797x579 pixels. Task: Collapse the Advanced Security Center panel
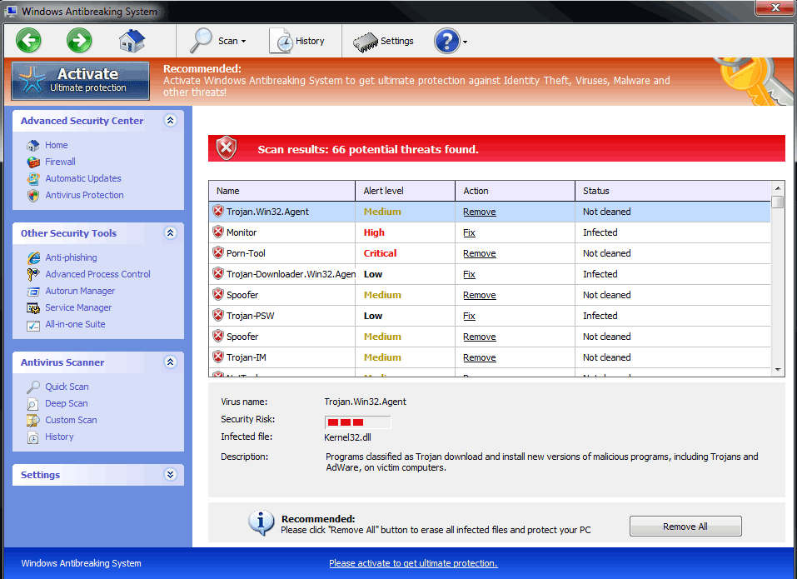171,121
